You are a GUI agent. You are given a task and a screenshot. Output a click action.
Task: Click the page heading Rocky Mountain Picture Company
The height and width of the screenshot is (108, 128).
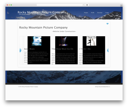point(43,28)
